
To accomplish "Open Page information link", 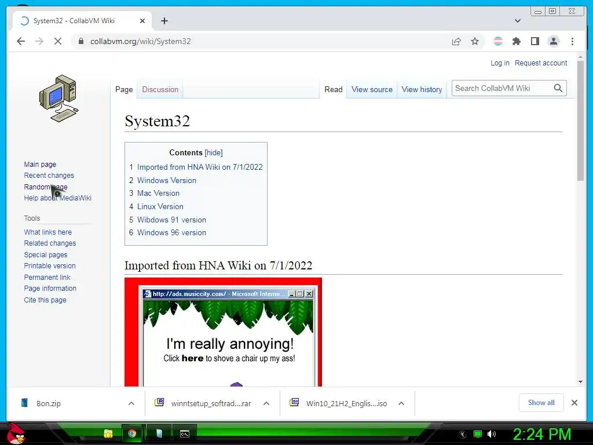I will pyautogui.click(x=50, y=289).
